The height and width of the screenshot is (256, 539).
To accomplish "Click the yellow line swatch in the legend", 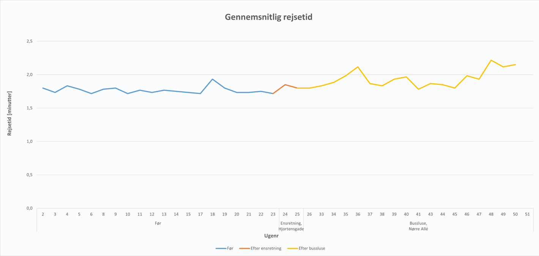I will point(292,248).
